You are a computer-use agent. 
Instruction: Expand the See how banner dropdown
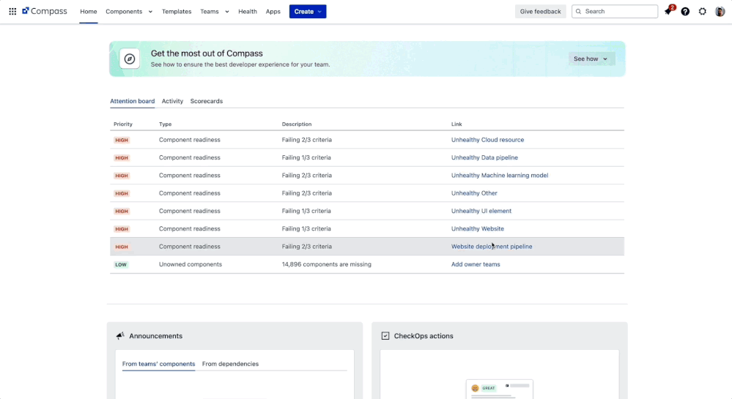[x=591, y=59]
